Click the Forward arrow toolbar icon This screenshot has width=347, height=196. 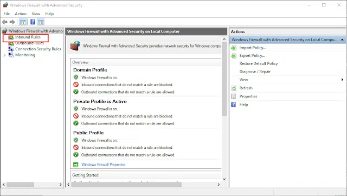point(12,22)
